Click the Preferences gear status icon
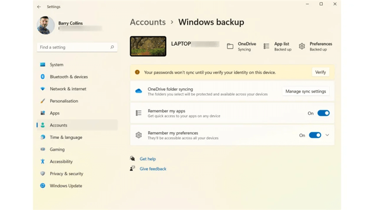 tap(302, 46)
